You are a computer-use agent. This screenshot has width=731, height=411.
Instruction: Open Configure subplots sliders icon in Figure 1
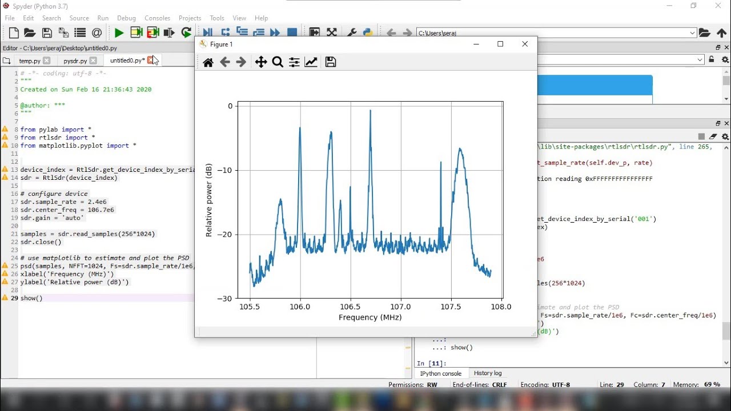tap(294, 62)
